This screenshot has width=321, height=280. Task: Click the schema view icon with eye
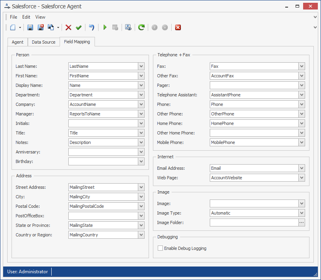(x=128, y=27)
